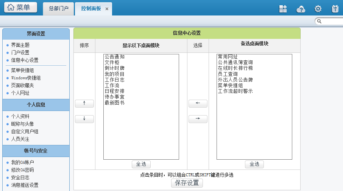
Task: Switch to the 总部门户 tab
Action: click(59, 8)
